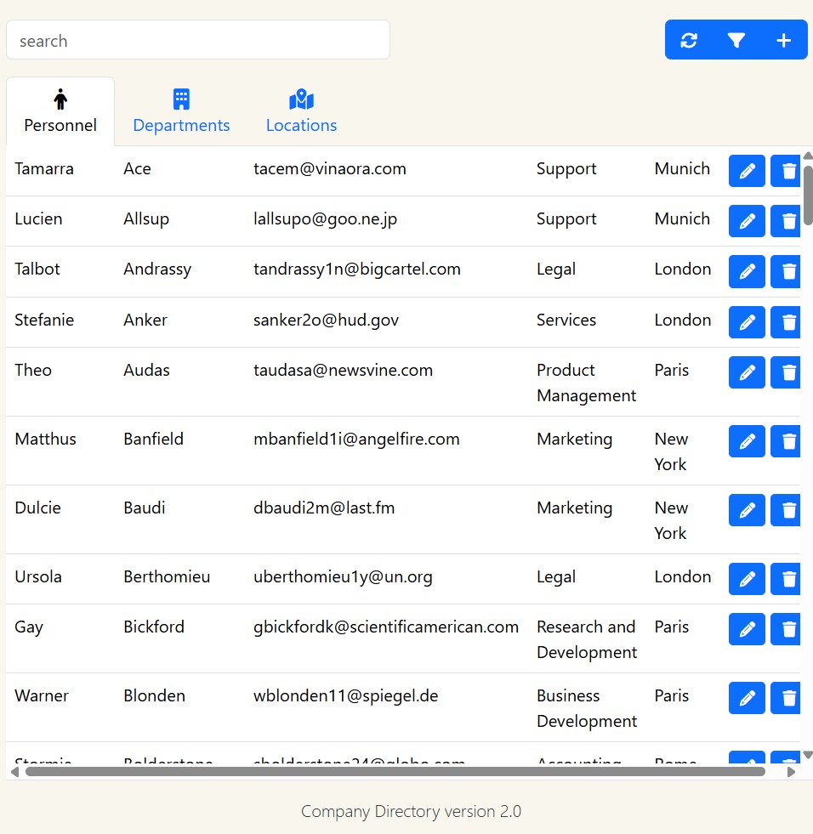Click the plus icon to add entry

click(784, 40)
